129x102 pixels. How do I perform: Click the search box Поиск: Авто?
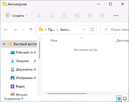point(114,30)
